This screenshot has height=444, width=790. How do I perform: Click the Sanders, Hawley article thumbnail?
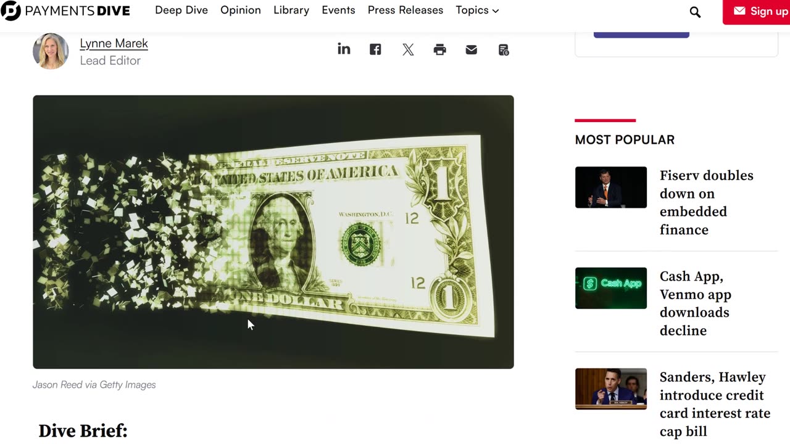tap(611, 389)
